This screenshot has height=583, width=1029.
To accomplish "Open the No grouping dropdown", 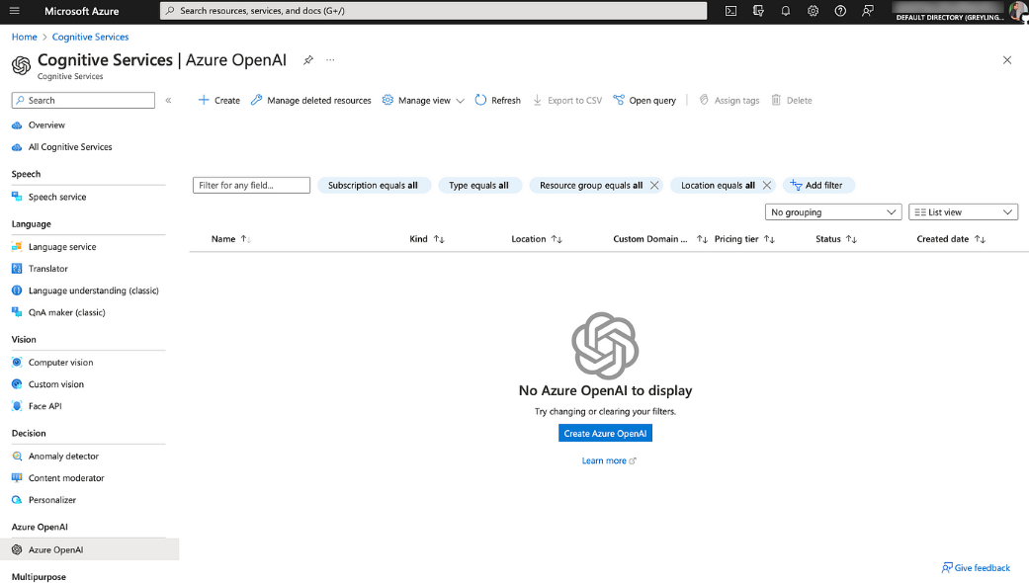I will click(832, 211).
